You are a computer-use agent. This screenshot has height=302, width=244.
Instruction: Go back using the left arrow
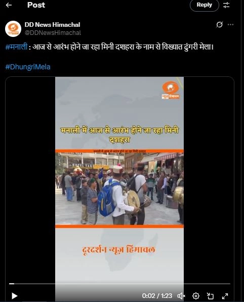9,5
